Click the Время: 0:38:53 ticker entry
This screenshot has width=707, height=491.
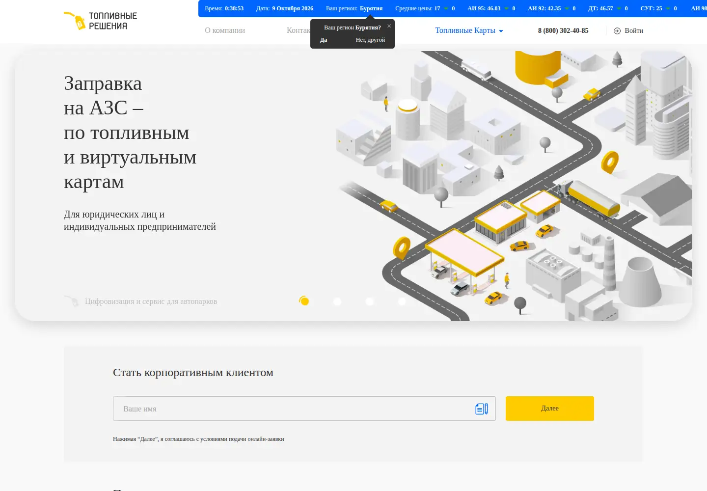(x=224, y=8)
